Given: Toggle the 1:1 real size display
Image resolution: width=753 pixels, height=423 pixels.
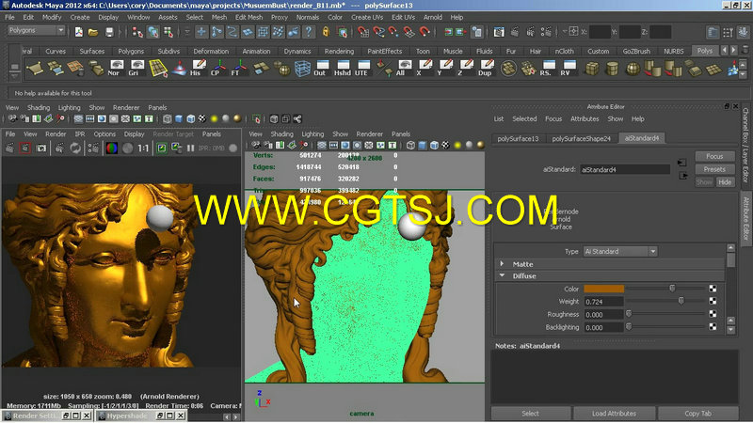Looking at the screenshot, I should pyautogui.click(x=143, y=149).
